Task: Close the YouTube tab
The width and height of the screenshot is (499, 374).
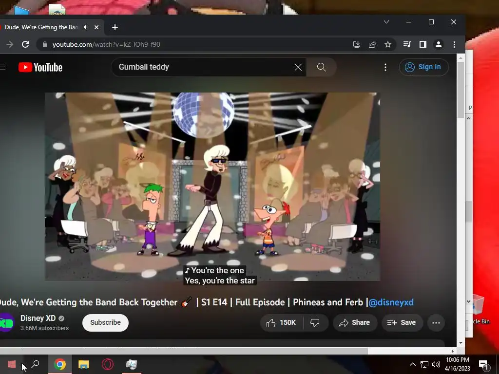Action: tap(96, 27)
